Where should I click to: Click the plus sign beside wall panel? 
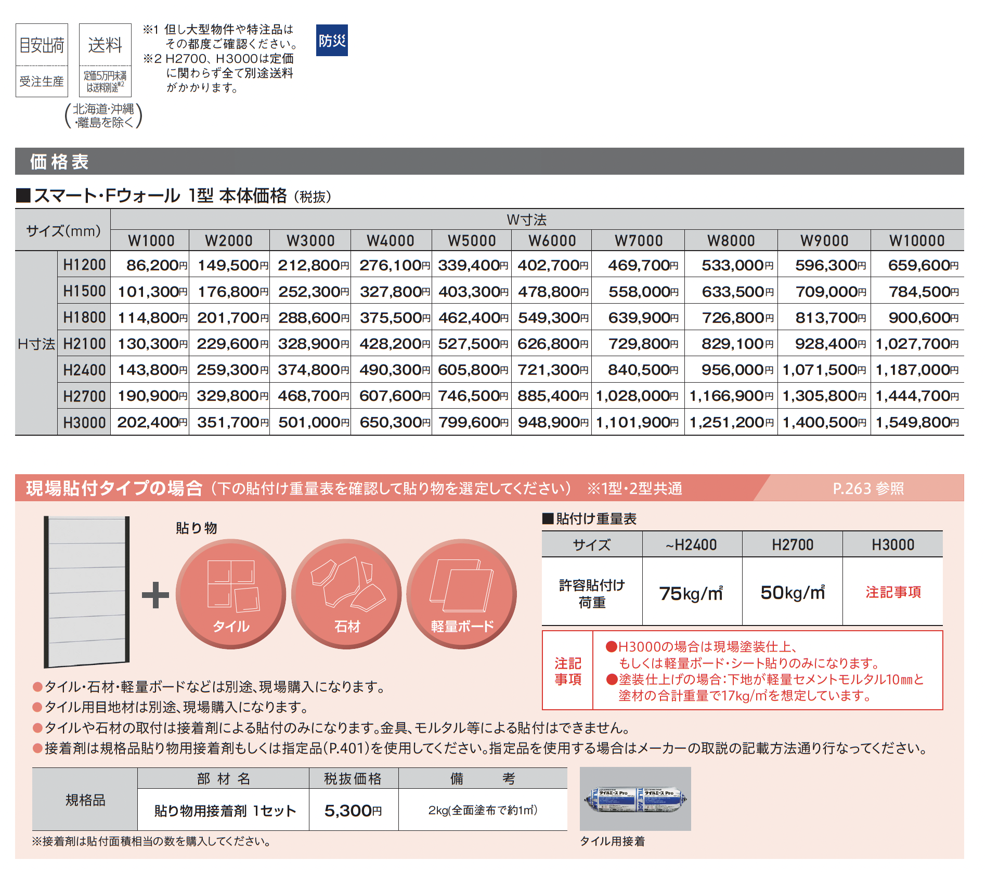(155, 595)
